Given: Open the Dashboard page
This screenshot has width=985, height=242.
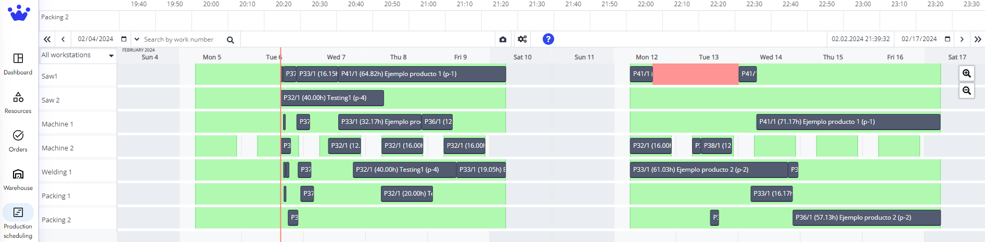Looking at the screenshot, I should (x=18, y=63).
